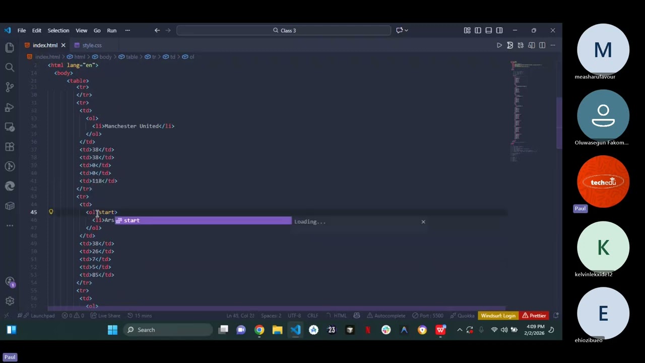645x363 pixels.
Task: Click the Copilot status icon in status bar
Action: tap(357, 316)
